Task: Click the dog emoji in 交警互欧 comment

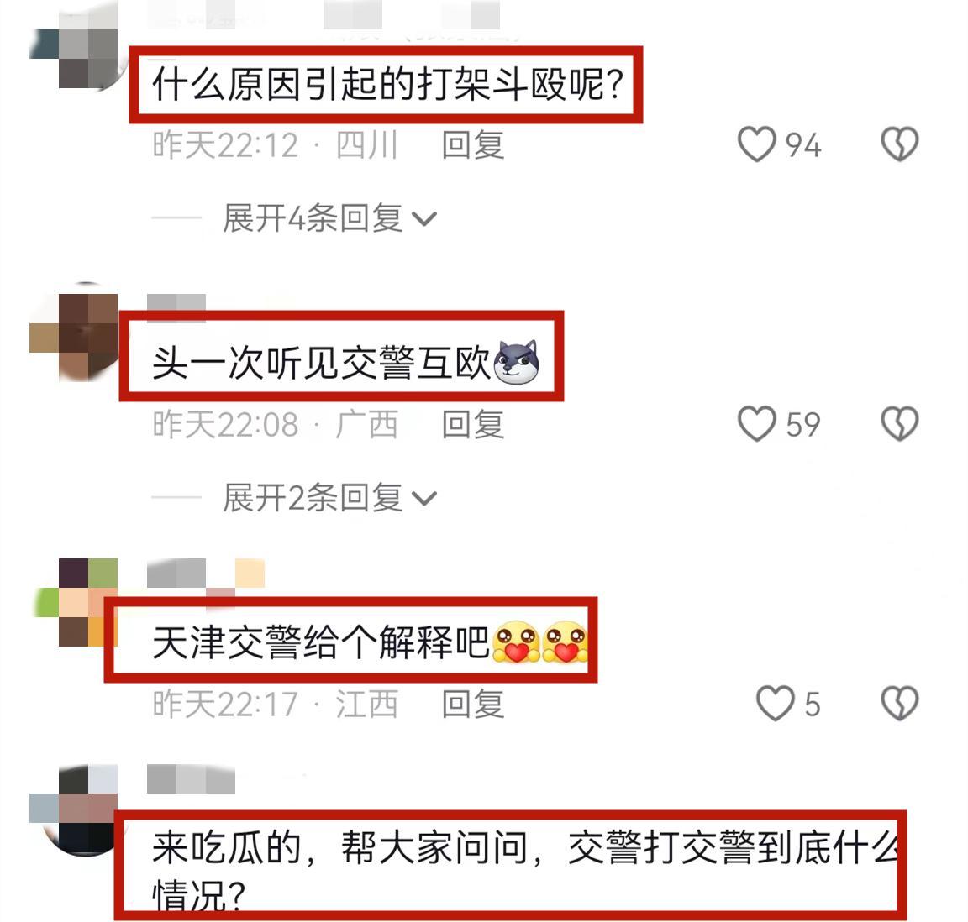Action: [516, 362]
